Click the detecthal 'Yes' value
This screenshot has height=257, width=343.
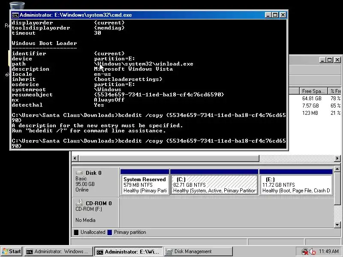[99, 105]
